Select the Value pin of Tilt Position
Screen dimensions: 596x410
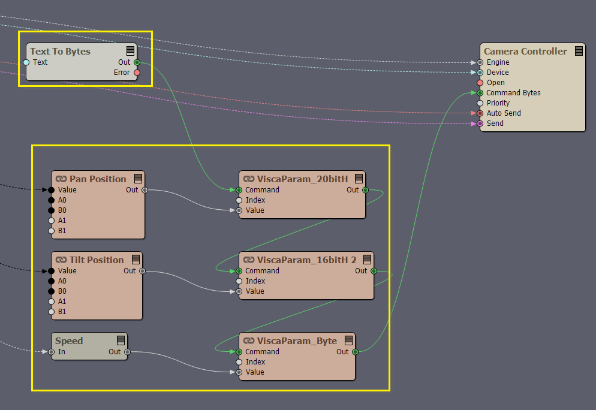[x=52, y=271]
